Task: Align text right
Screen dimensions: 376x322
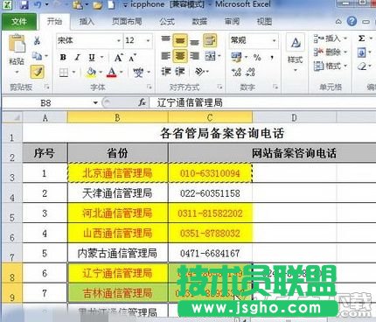Action: (x=194, y=56)
